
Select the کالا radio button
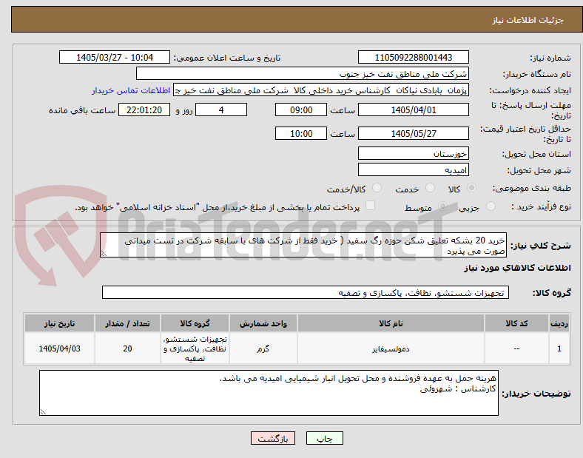click(x=471, y=188)
